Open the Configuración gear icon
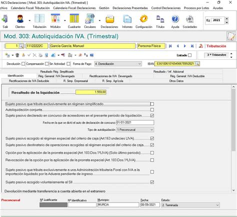The image size is (237, 217). click(143, 19)
